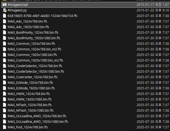Select file name MAG_Common_1920x1080.bin_nr2.ffs

click(35, 60)
